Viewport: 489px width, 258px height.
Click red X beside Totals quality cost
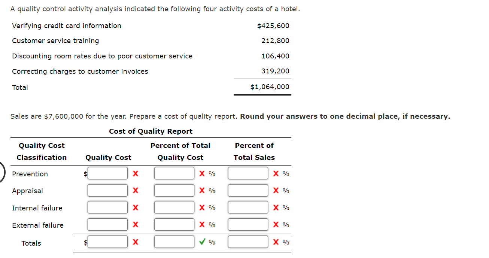[x=135, y=242]
